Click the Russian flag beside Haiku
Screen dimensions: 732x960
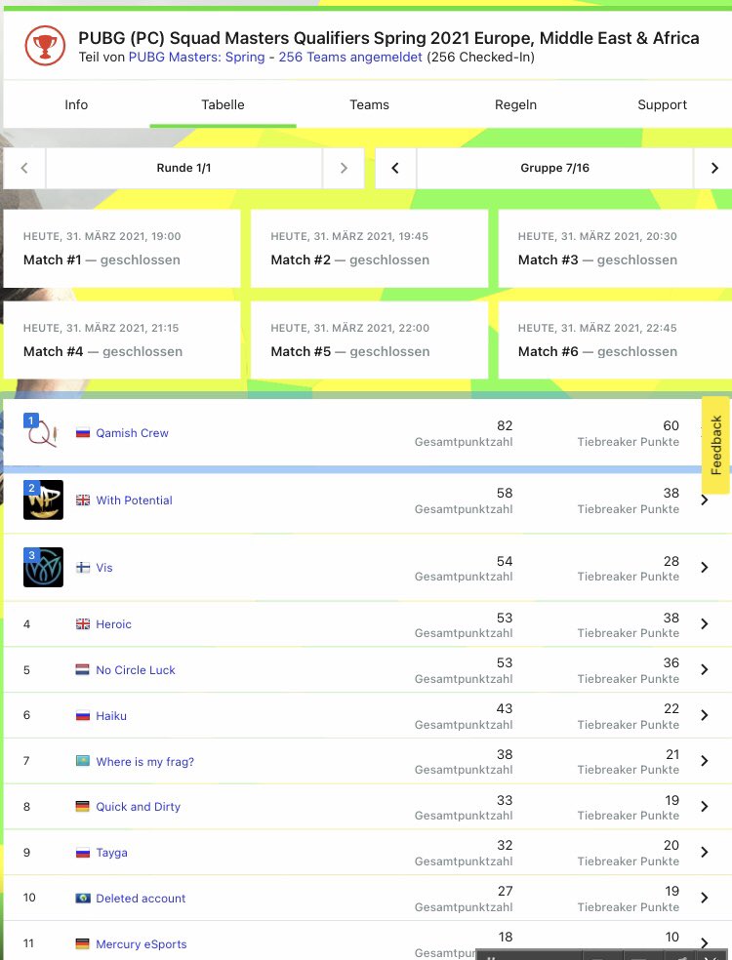[x=83, y=716]
